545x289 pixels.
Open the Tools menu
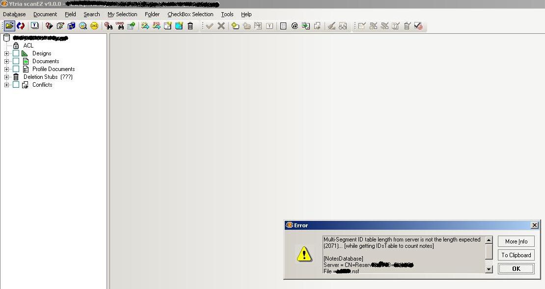(227, 14)
